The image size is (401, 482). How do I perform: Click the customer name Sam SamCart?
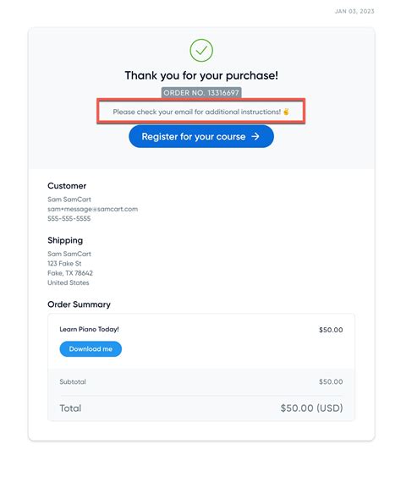(x=69, y=200)
